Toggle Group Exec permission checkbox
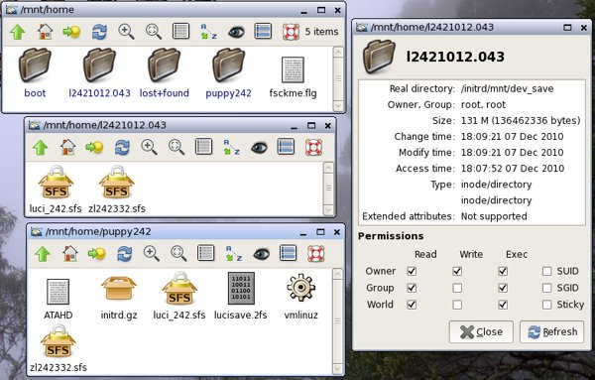Screen dimensions: 595x380 (503, 288)
